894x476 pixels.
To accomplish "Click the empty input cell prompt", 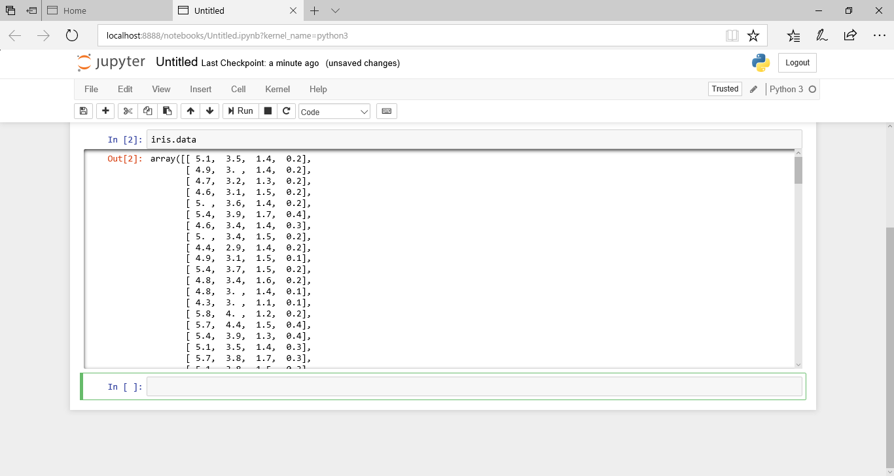I will coord(473,386).
